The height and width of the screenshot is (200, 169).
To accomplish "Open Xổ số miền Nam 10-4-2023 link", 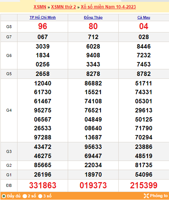I will pyautogui.click(x=108, y=7).
